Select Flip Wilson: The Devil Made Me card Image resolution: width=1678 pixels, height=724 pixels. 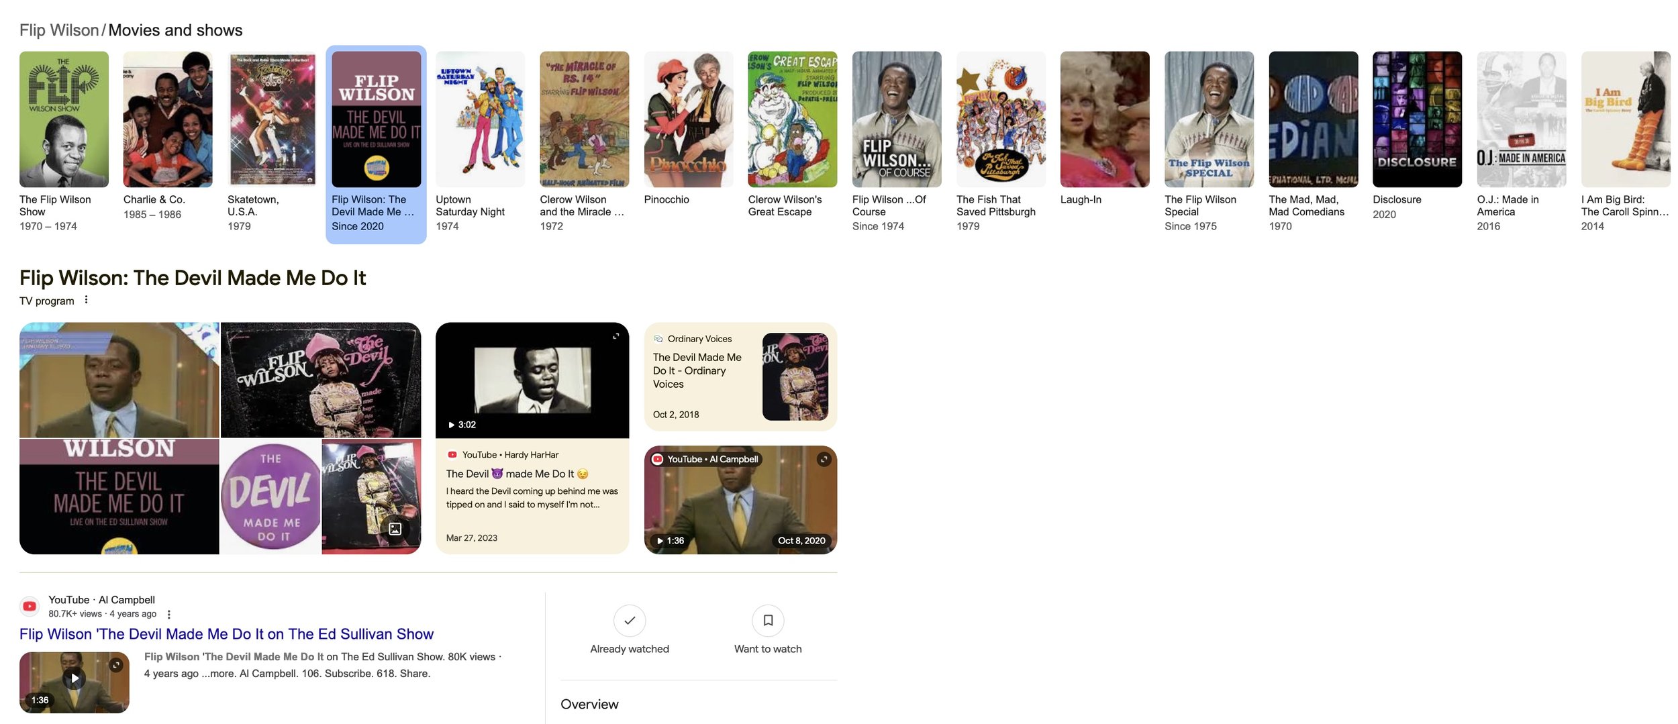(x=376, y=144)
